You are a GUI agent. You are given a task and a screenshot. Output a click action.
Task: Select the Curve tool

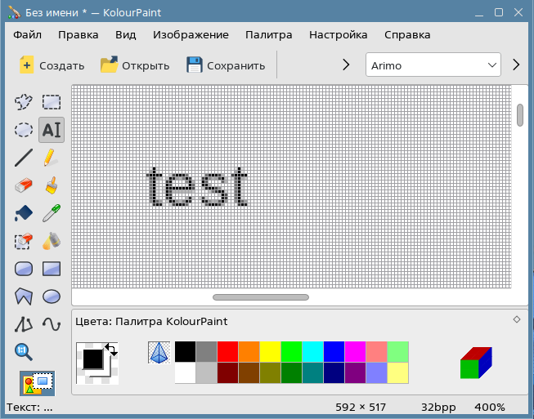pos(51,324)
